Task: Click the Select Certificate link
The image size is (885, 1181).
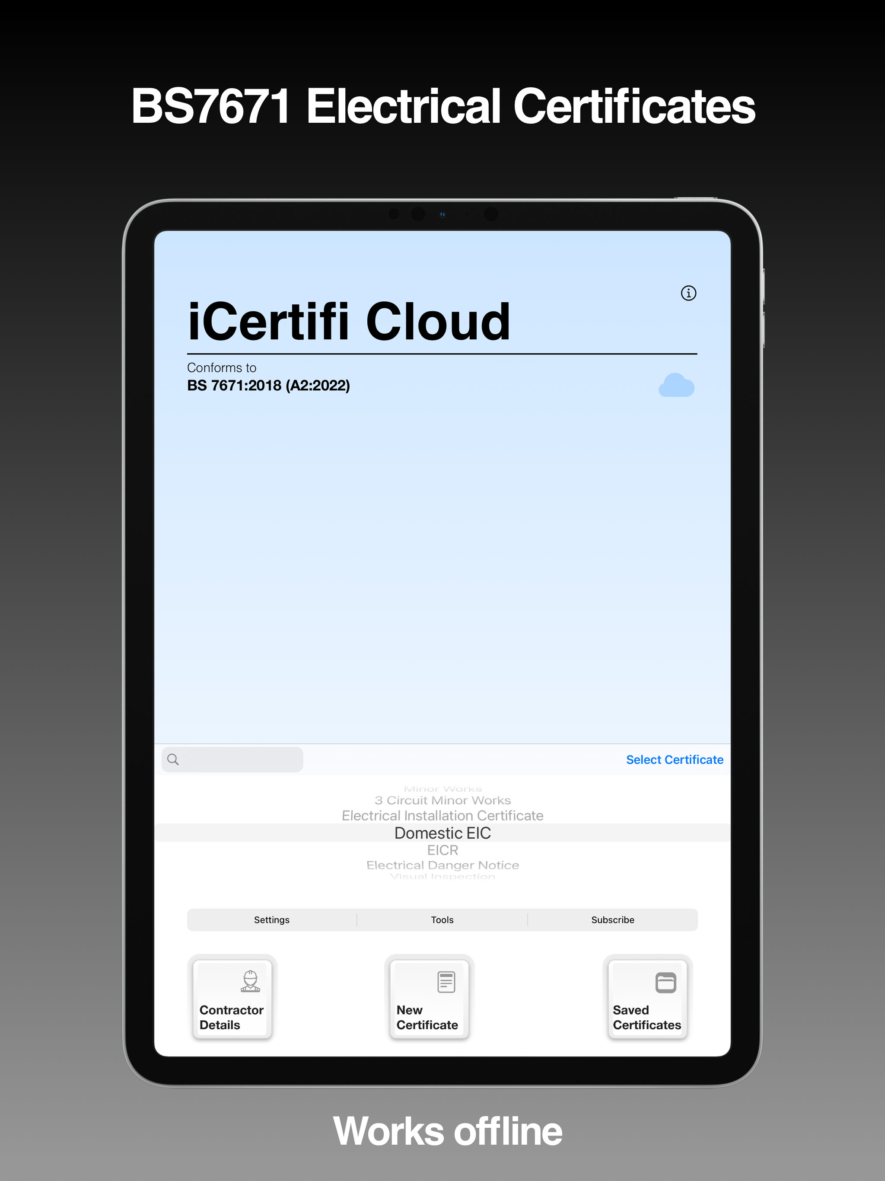Action: [x=674, y=760]
